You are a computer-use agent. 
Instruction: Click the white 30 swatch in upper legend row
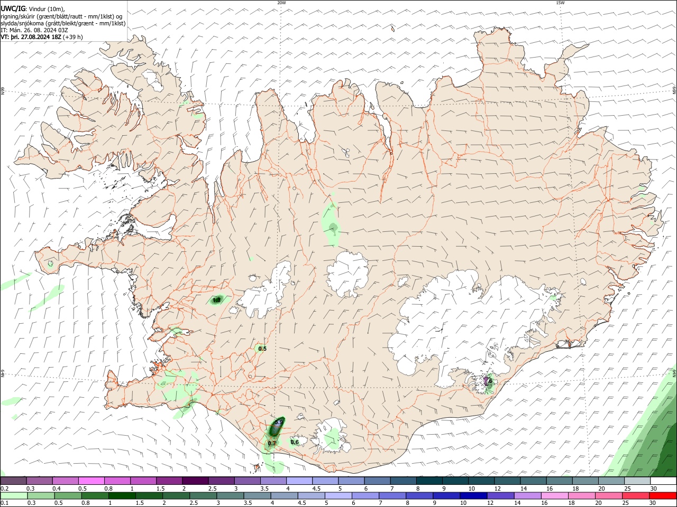point(663,481)
